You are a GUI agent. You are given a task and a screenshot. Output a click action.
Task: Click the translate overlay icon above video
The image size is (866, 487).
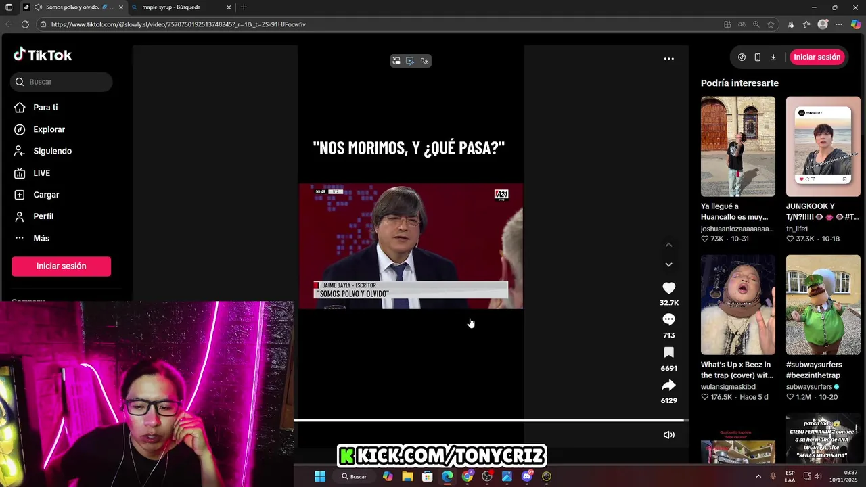(x=424, y=61)
